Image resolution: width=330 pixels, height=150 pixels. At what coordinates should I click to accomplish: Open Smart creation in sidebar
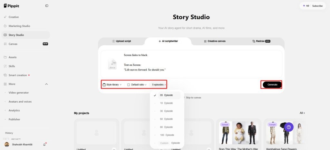26,75
